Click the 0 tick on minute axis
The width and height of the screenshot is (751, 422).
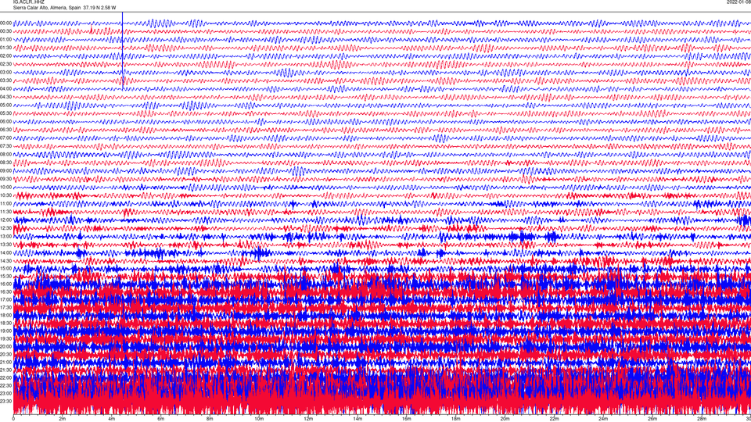click(13, 419)
